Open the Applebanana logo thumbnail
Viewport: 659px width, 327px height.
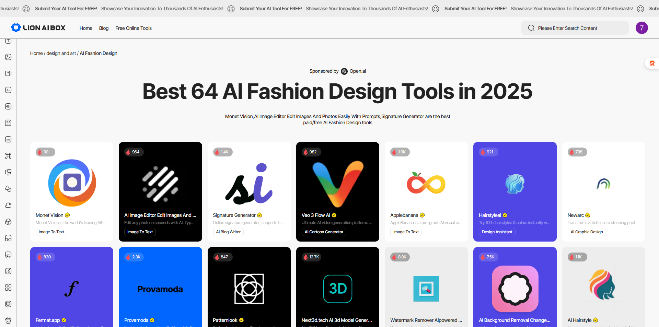426,183
